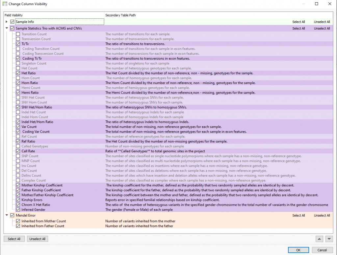Disable the Inferred Gender column
337x255 pixels.
coord(18,209)
